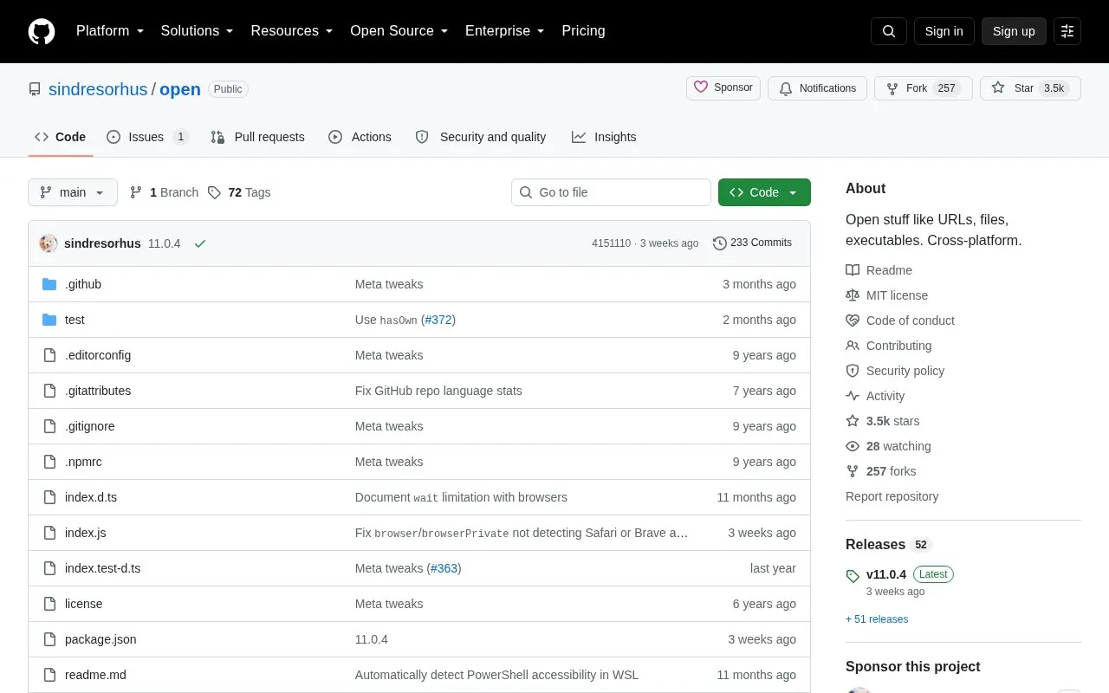Click the fork icon on Fork button
This screenshot has width=1109, height=693.
892,88
